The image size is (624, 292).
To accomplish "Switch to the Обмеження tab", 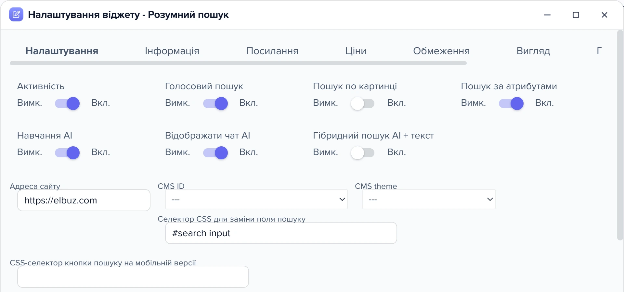I will (x=441, y=51).
